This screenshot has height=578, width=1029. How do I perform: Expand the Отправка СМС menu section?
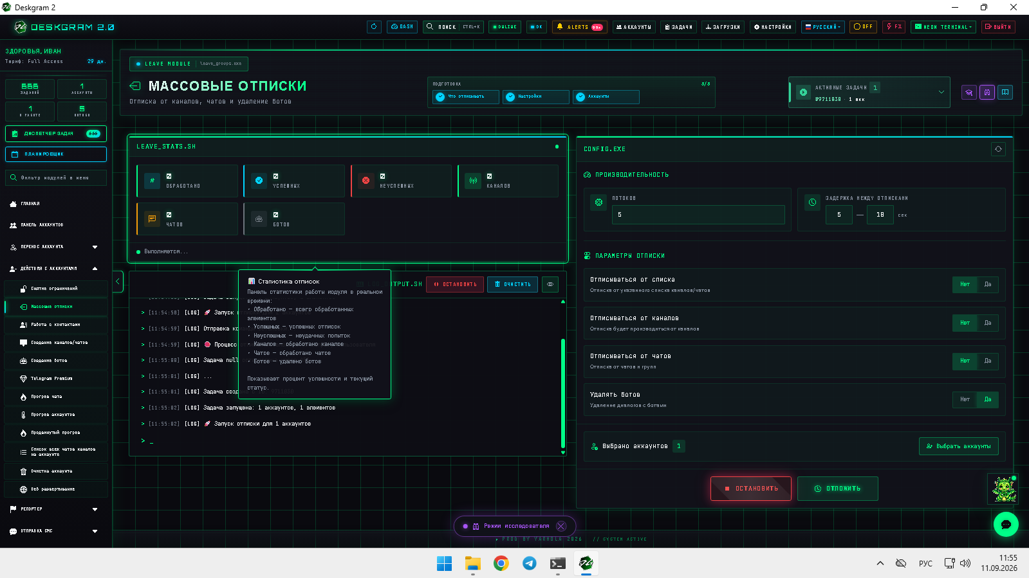pyautogui.click(x=55, y=531)
